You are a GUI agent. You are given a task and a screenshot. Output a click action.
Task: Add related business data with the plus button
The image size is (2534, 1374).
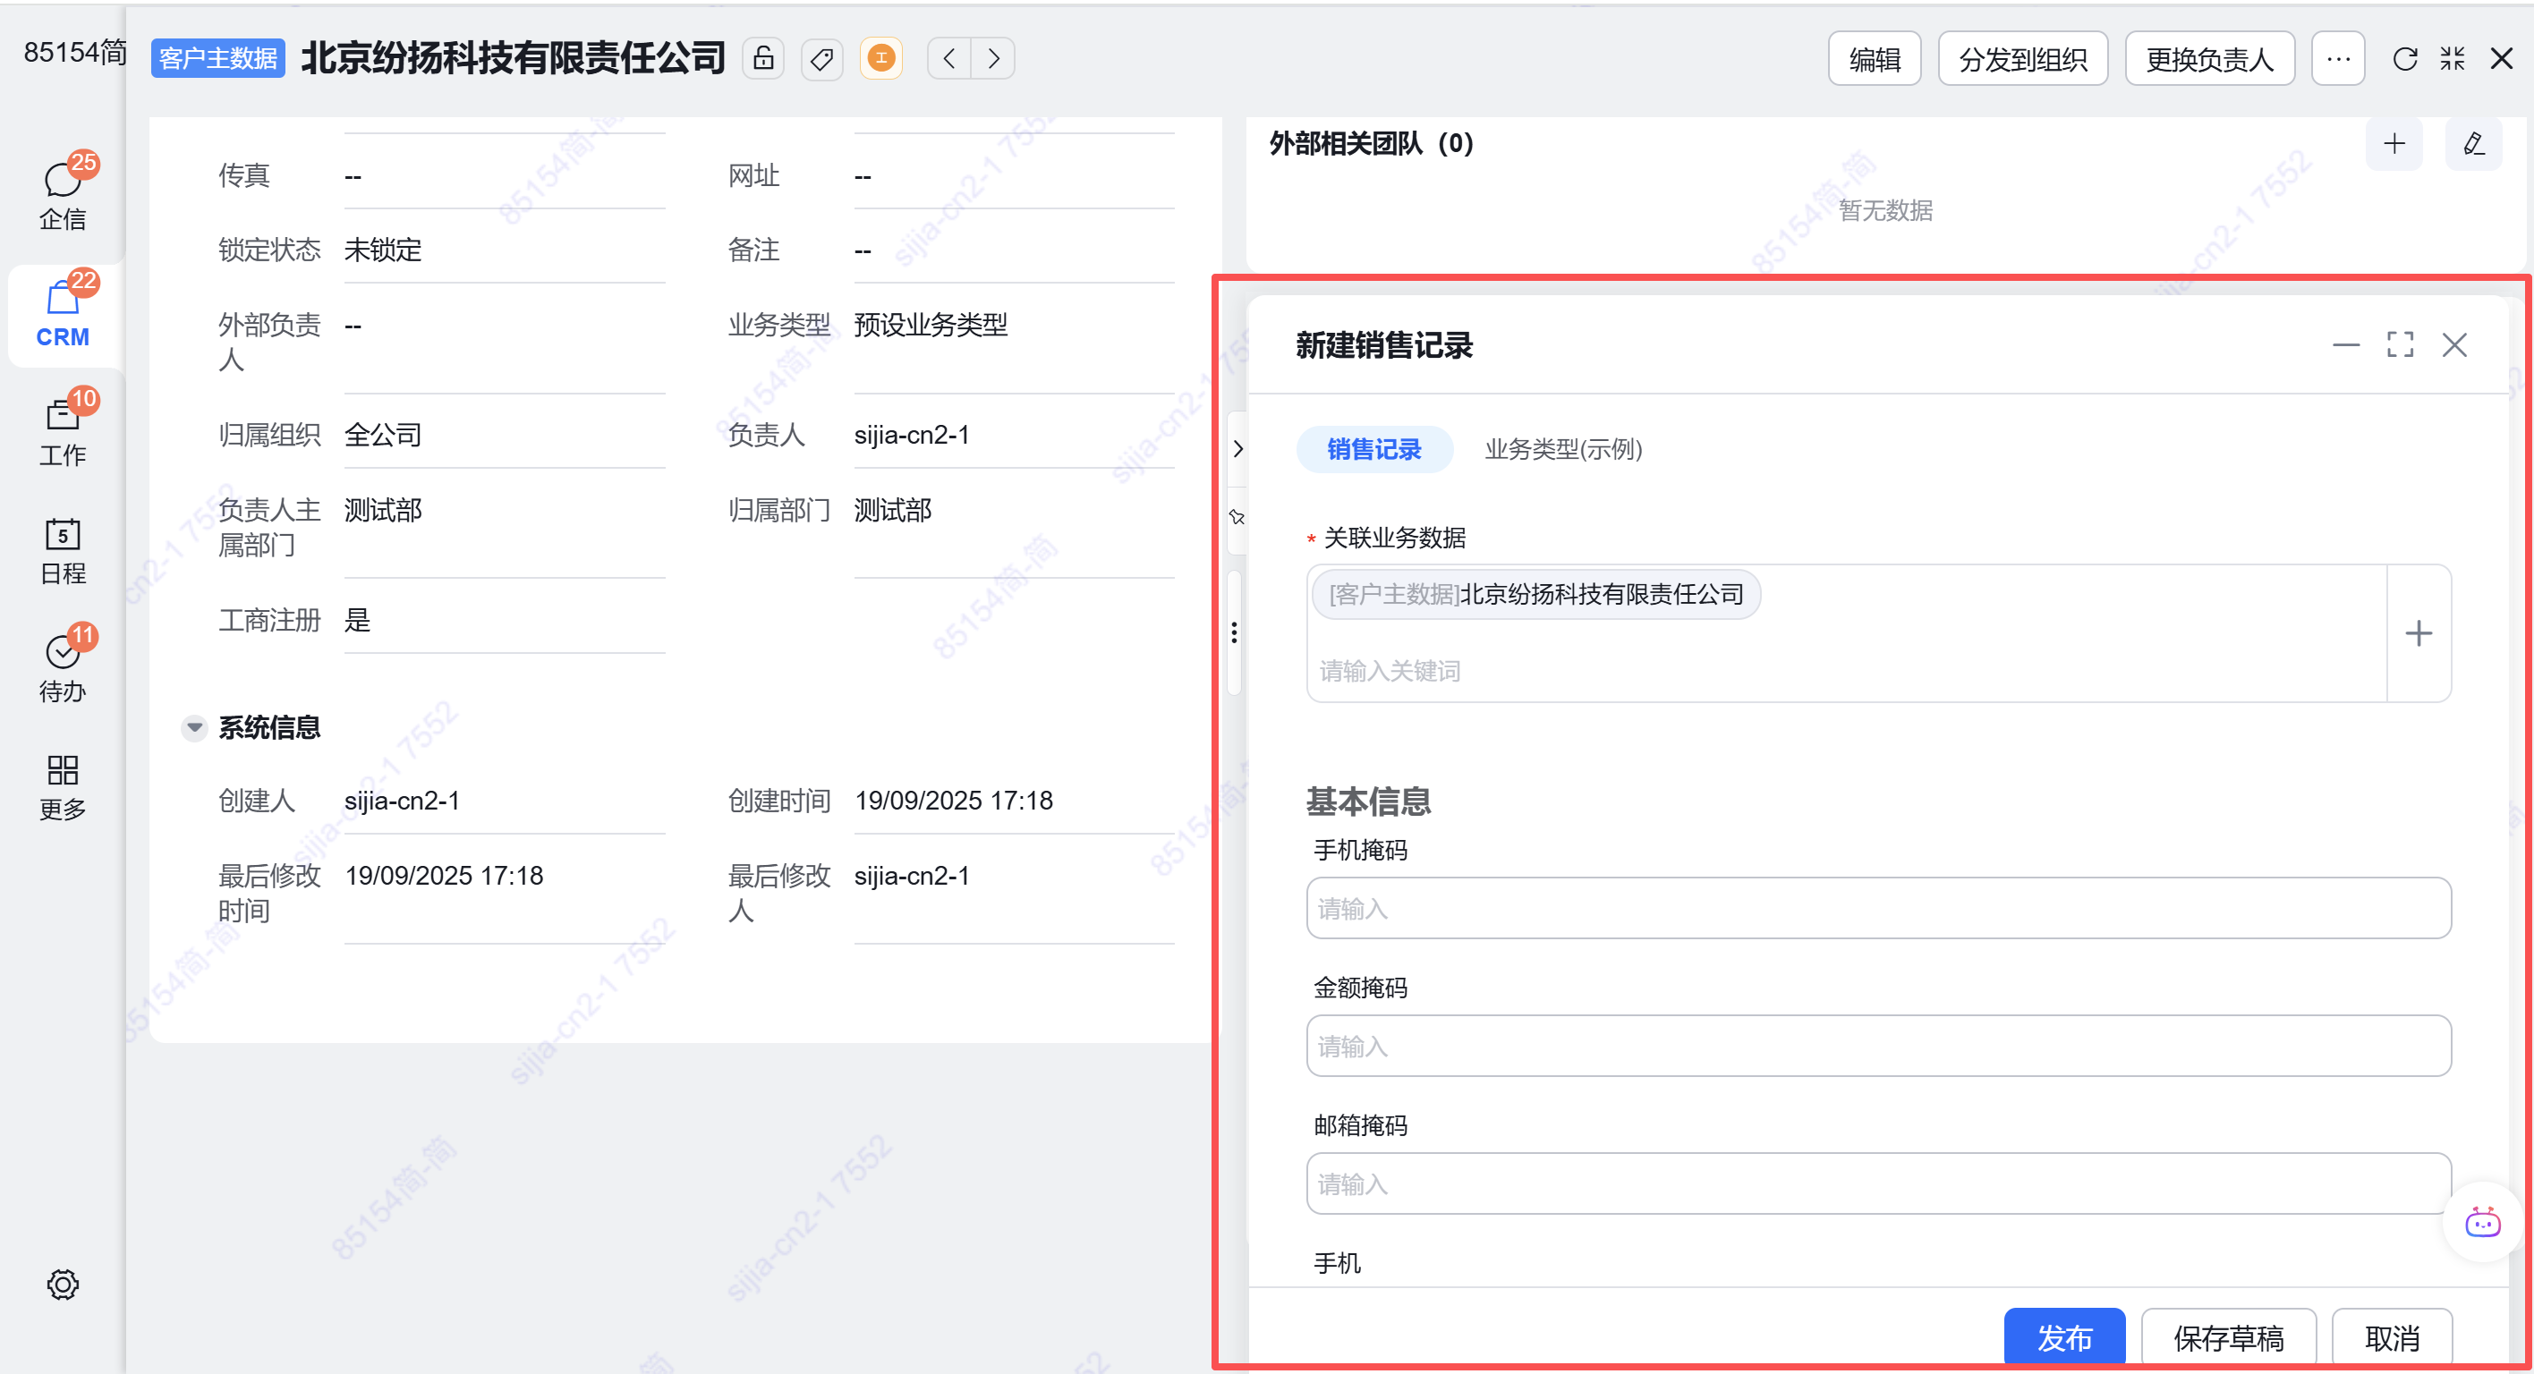click(2418, 633)
